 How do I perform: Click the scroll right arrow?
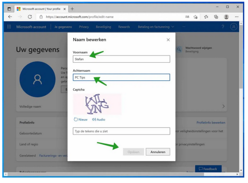(237, 174)
